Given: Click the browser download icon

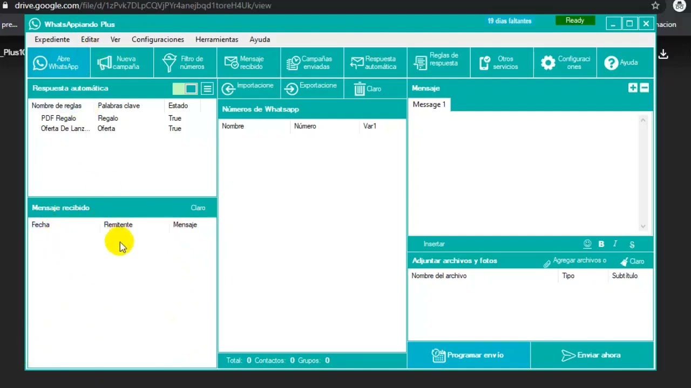Looking at the screenshot, I should click(x=663, y=54).
